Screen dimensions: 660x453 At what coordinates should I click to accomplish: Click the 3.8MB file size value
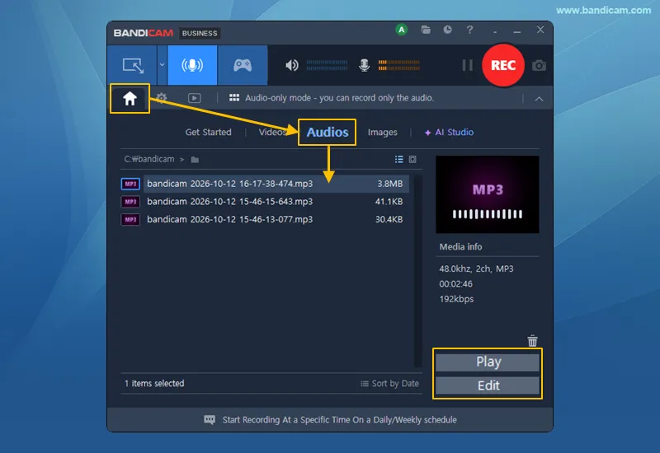tap(389, 184)
